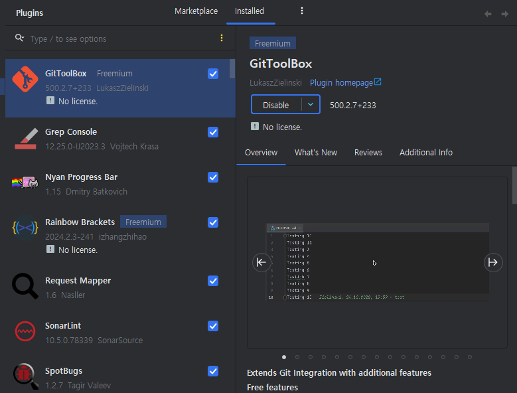The width and height of the screenshot is (517, 393).
Task: Show previous screenshot in carousel
Action: 261,262
